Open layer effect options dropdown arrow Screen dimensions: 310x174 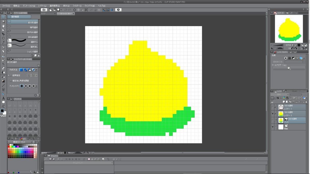(x=304, y=58)
